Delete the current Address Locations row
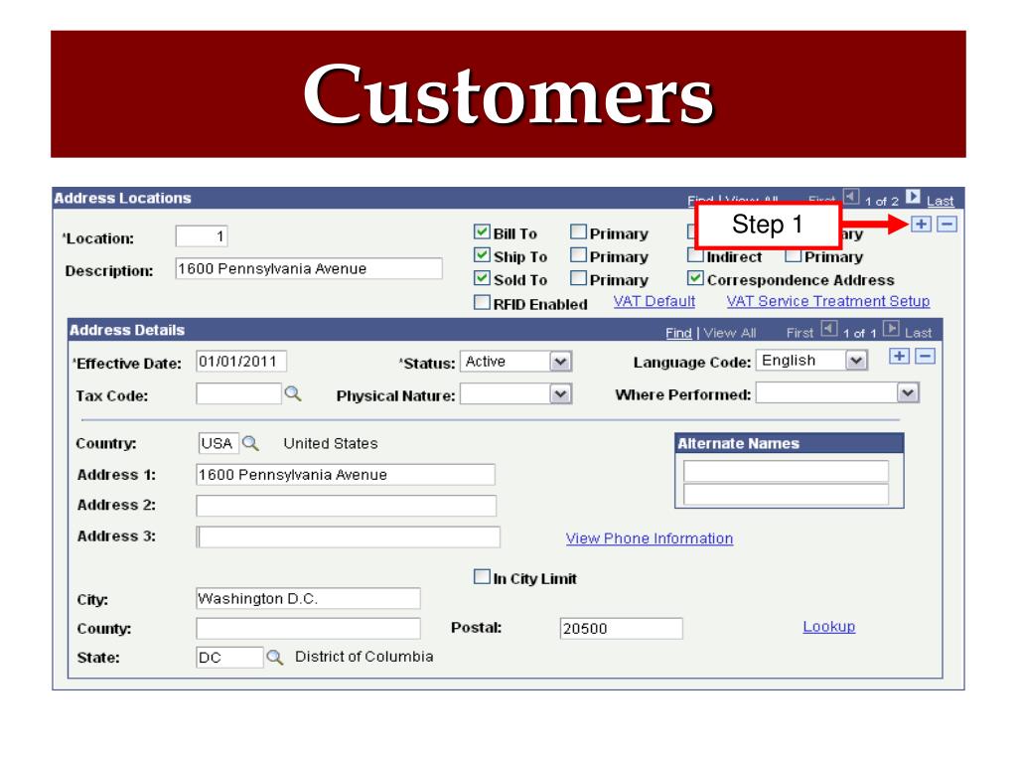 click(x=946, y=225)
